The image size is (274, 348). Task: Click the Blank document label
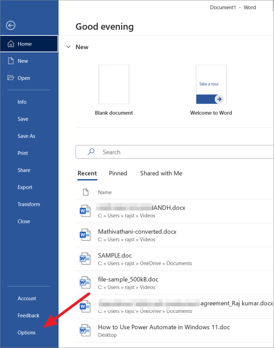click(114, 113)
